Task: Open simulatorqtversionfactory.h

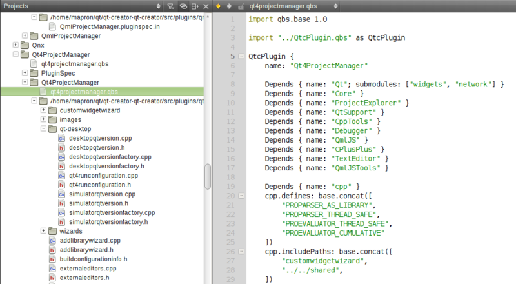Action: (x=108, y=222)
